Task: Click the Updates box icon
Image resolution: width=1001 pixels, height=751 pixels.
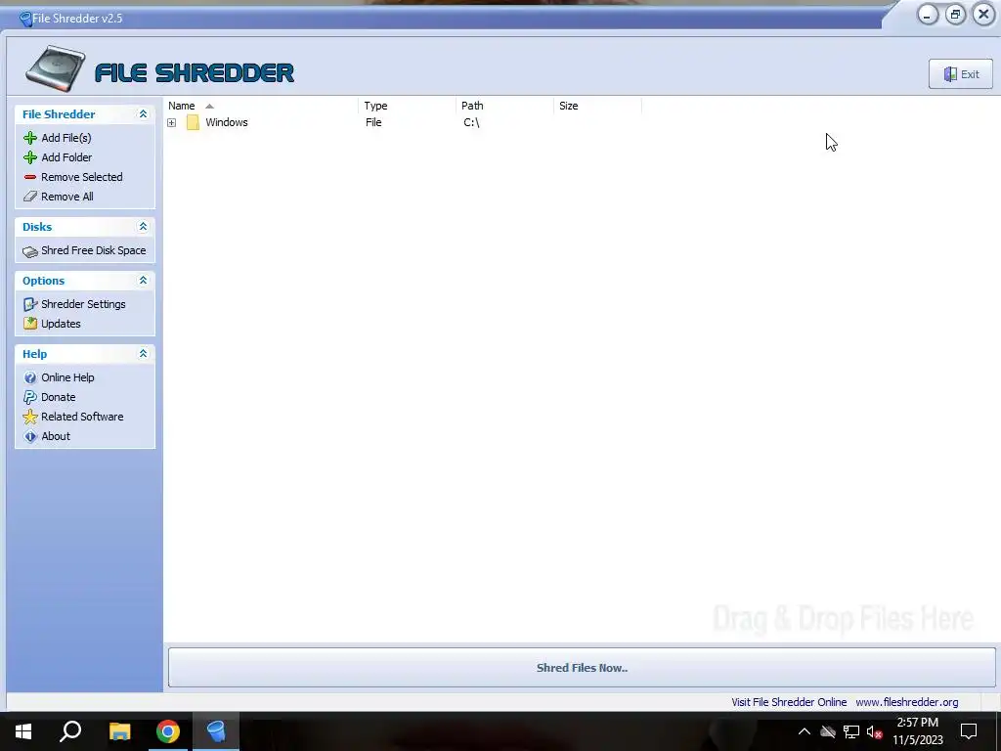Action: click(x=30, y=324)
